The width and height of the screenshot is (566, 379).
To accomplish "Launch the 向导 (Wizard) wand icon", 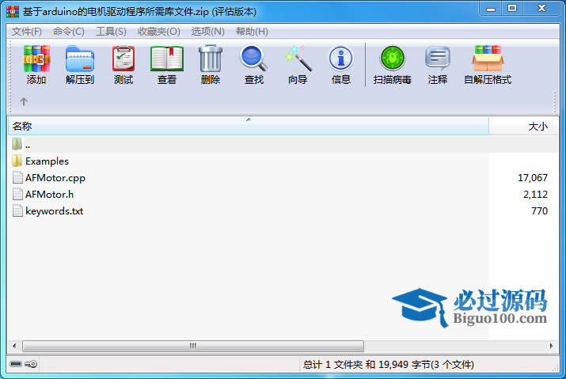I will (298, 58).
